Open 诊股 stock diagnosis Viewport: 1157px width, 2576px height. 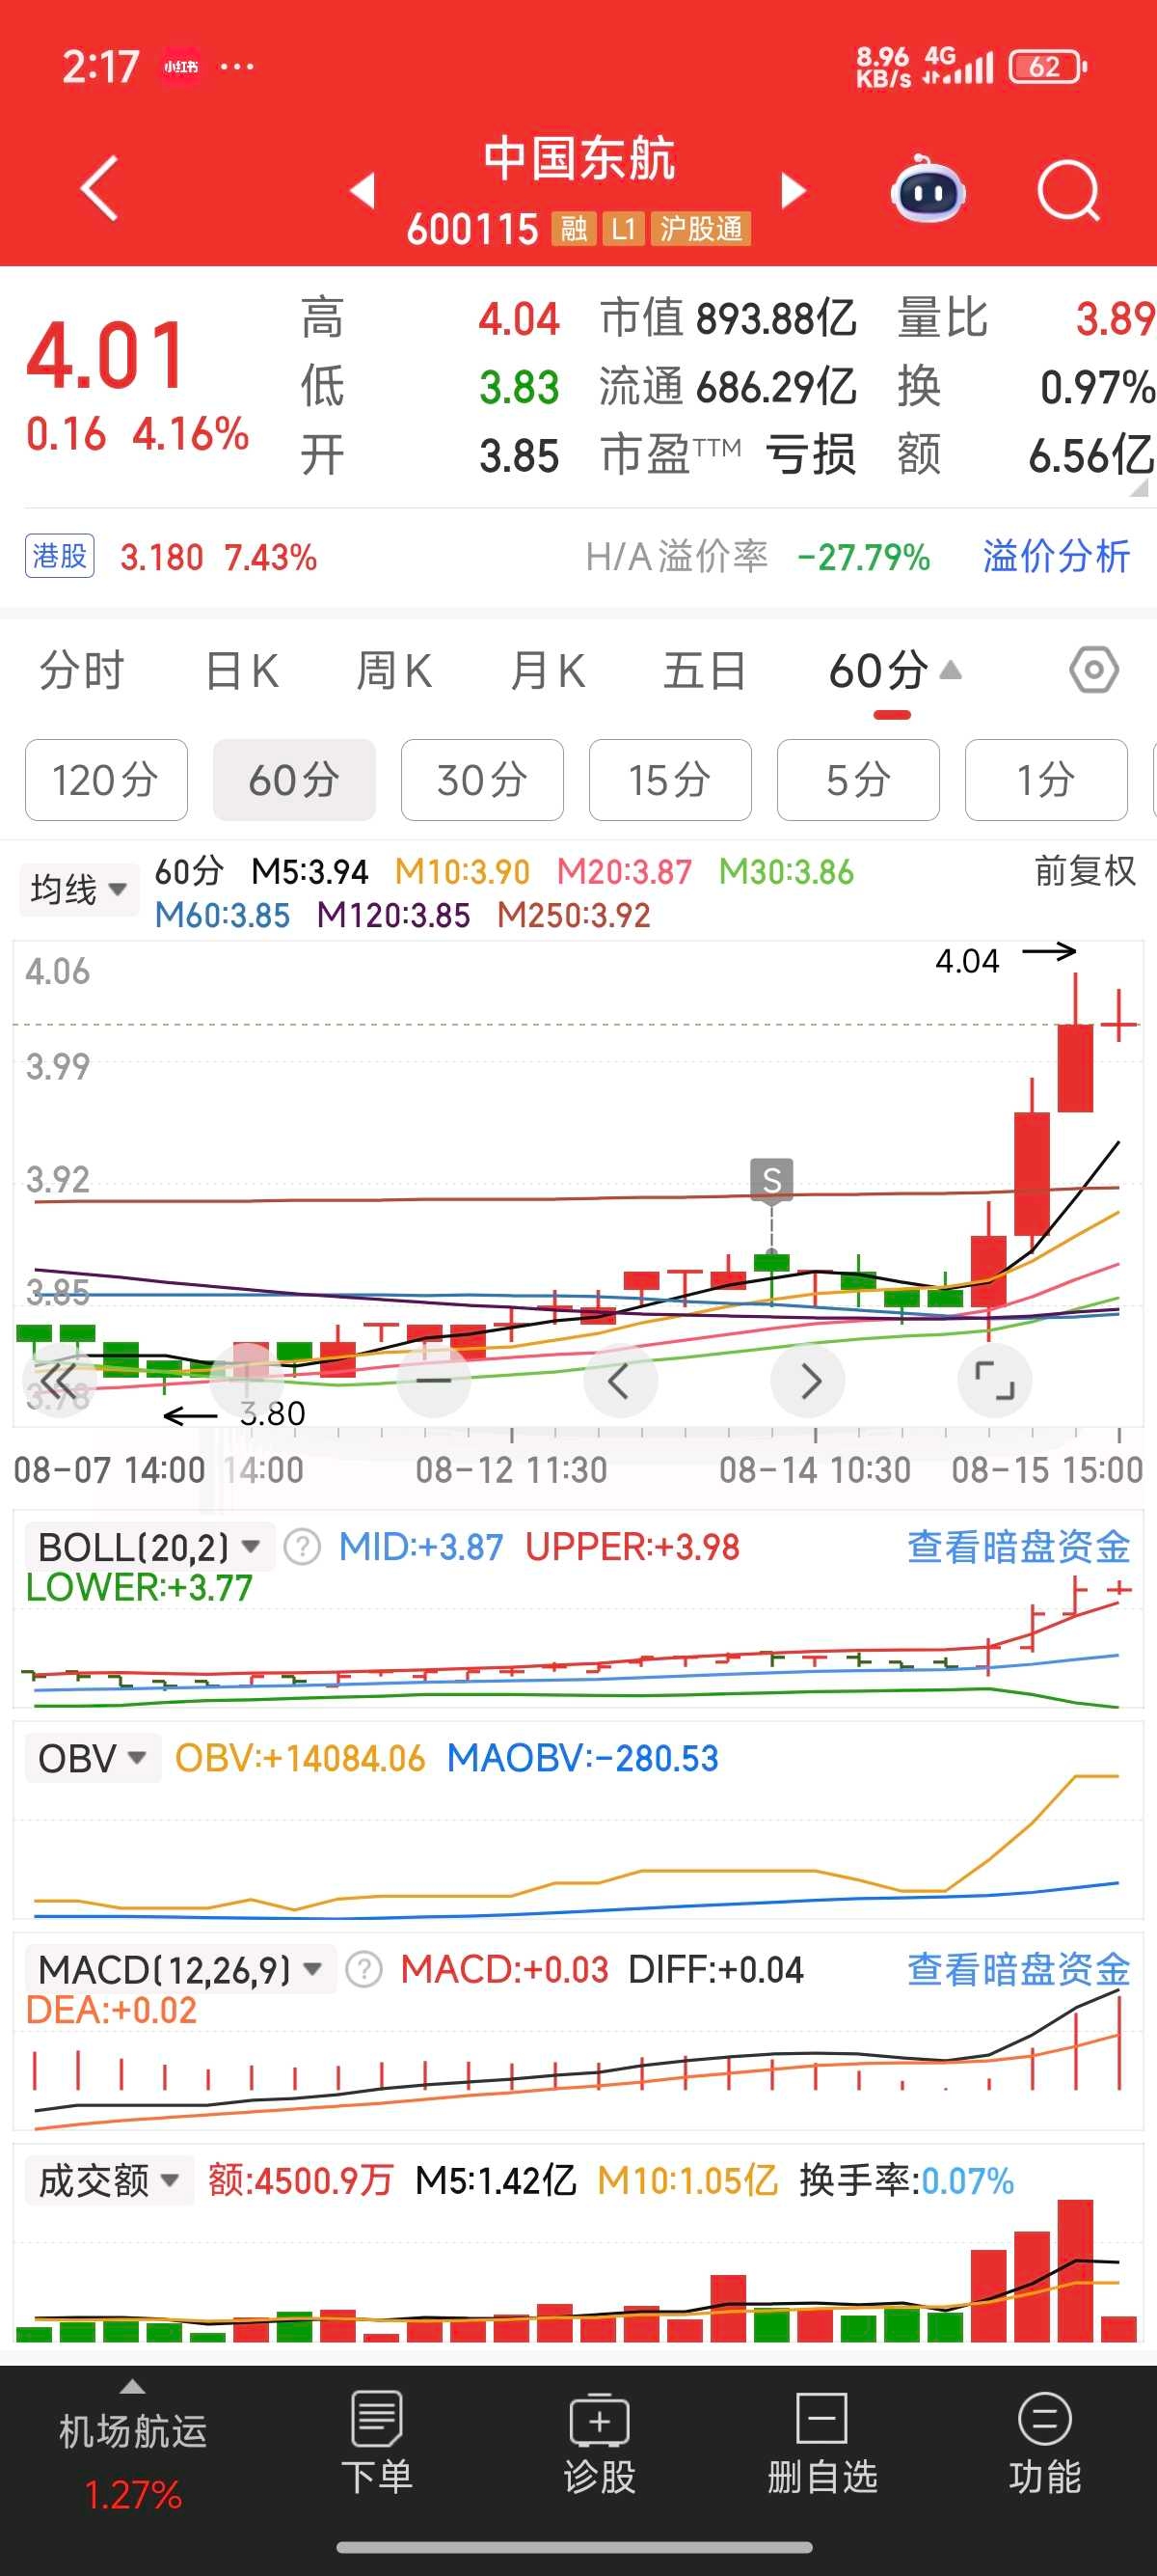point(600,2444)
